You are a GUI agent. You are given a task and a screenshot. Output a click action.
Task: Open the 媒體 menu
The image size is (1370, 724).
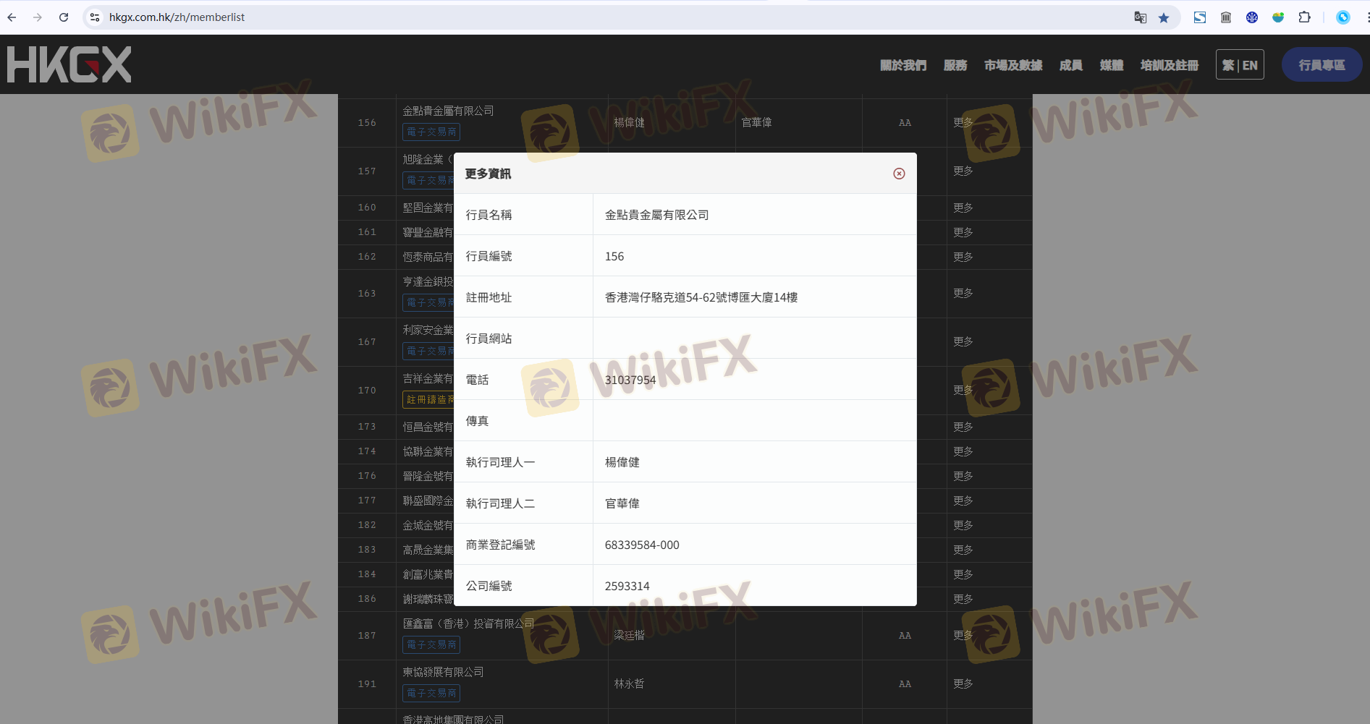(x=1112, y=65)
